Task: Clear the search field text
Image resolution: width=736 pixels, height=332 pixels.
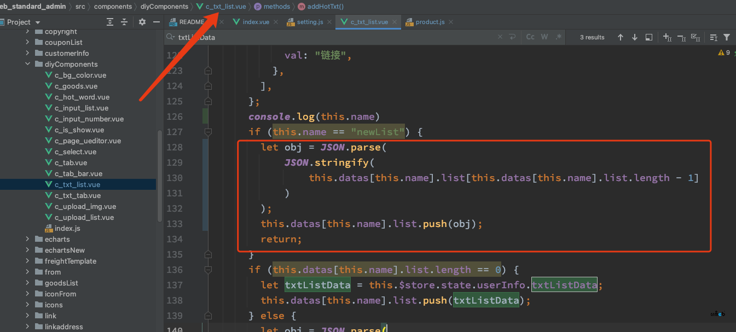Action: (x=500, y=37)
